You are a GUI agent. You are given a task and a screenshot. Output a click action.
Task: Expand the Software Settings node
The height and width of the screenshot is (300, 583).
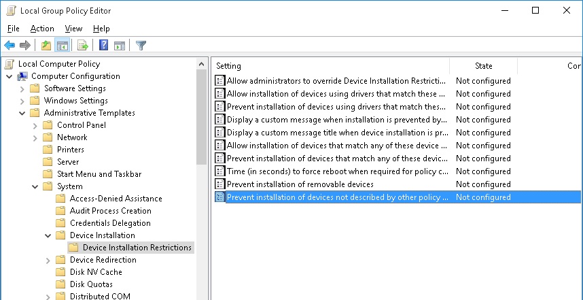point(22,88)
